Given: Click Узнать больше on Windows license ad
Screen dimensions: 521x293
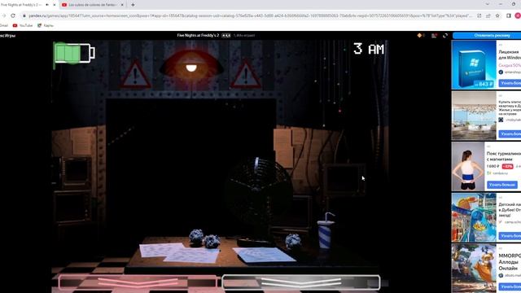Looking at the screenshot, I should coord(510,83).
